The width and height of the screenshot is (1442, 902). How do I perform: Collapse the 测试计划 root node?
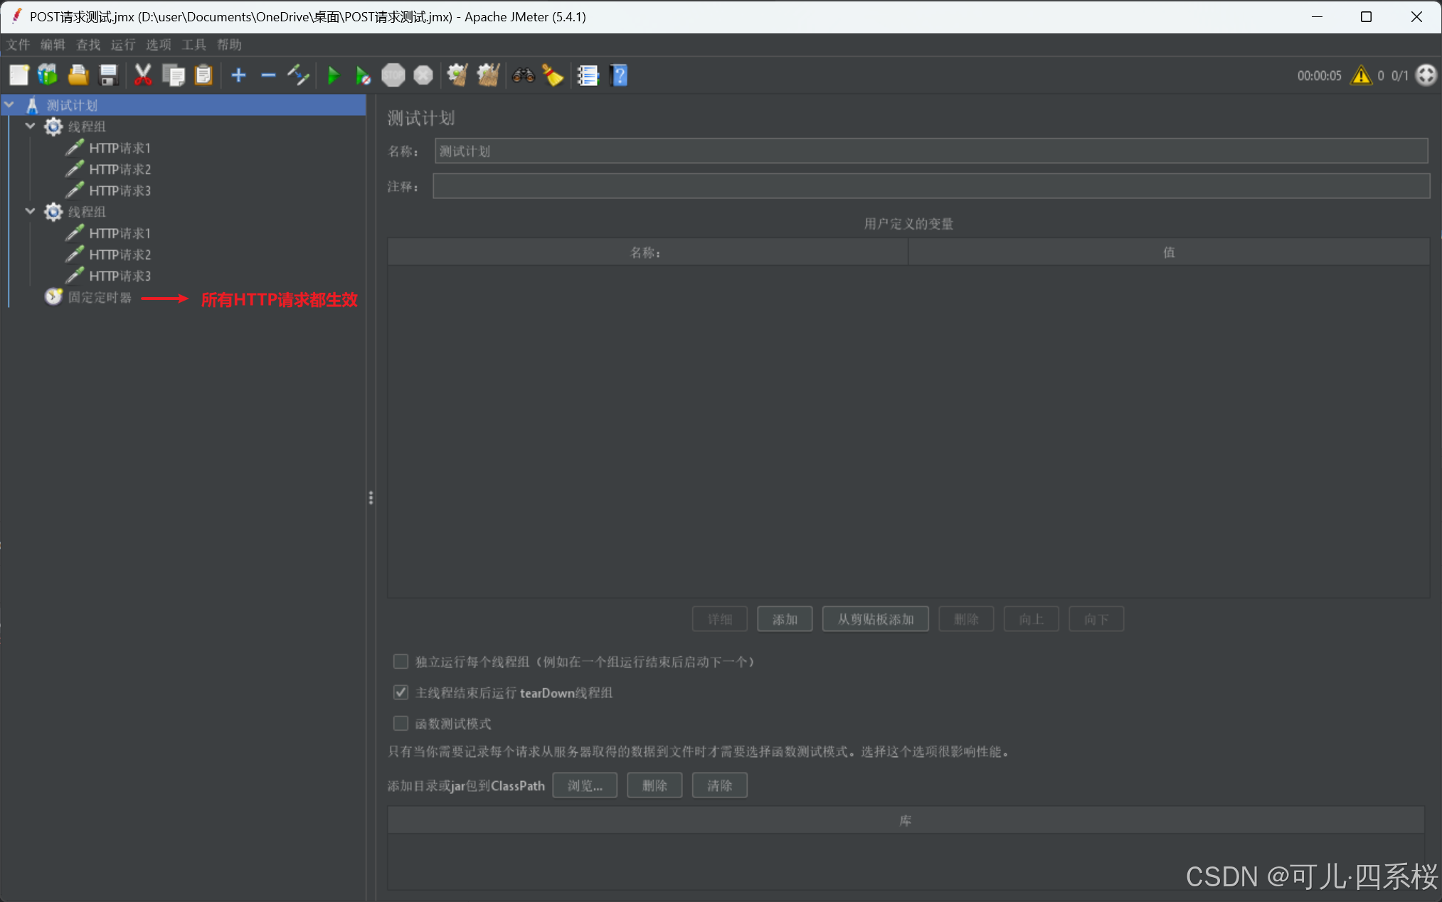(x=10, y=105)
